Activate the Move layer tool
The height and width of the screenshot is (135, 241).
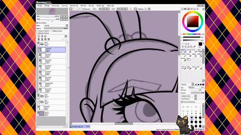[183, 46]
